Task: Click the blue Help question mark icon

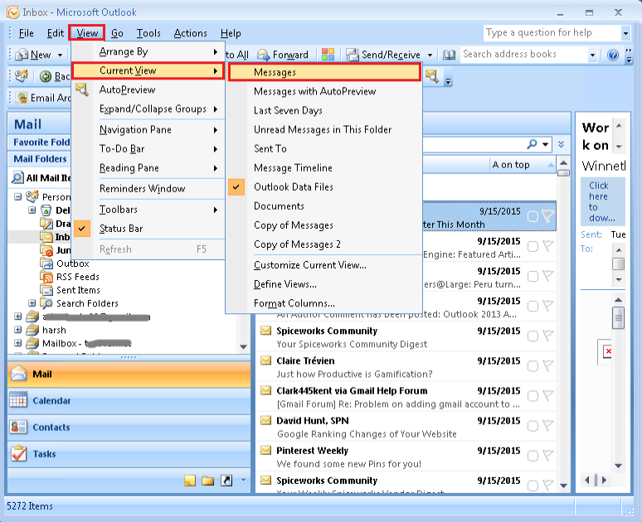Action: tap(612, 55)
